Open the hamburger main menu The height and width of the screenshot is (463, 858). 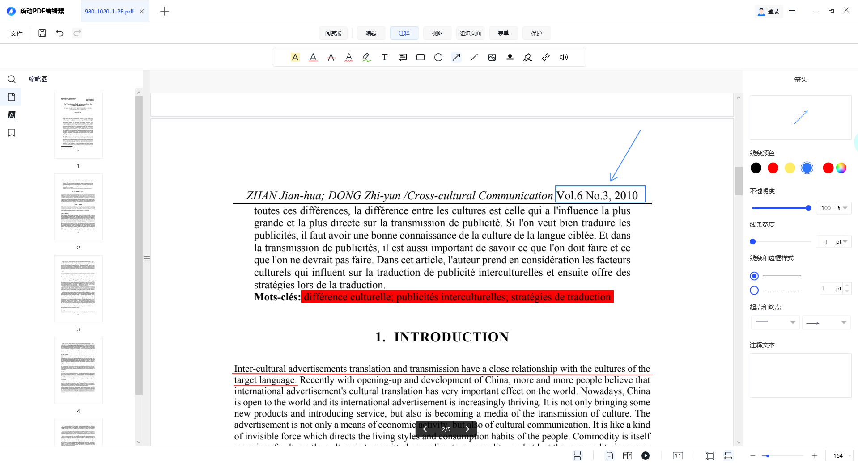[792, 10]
